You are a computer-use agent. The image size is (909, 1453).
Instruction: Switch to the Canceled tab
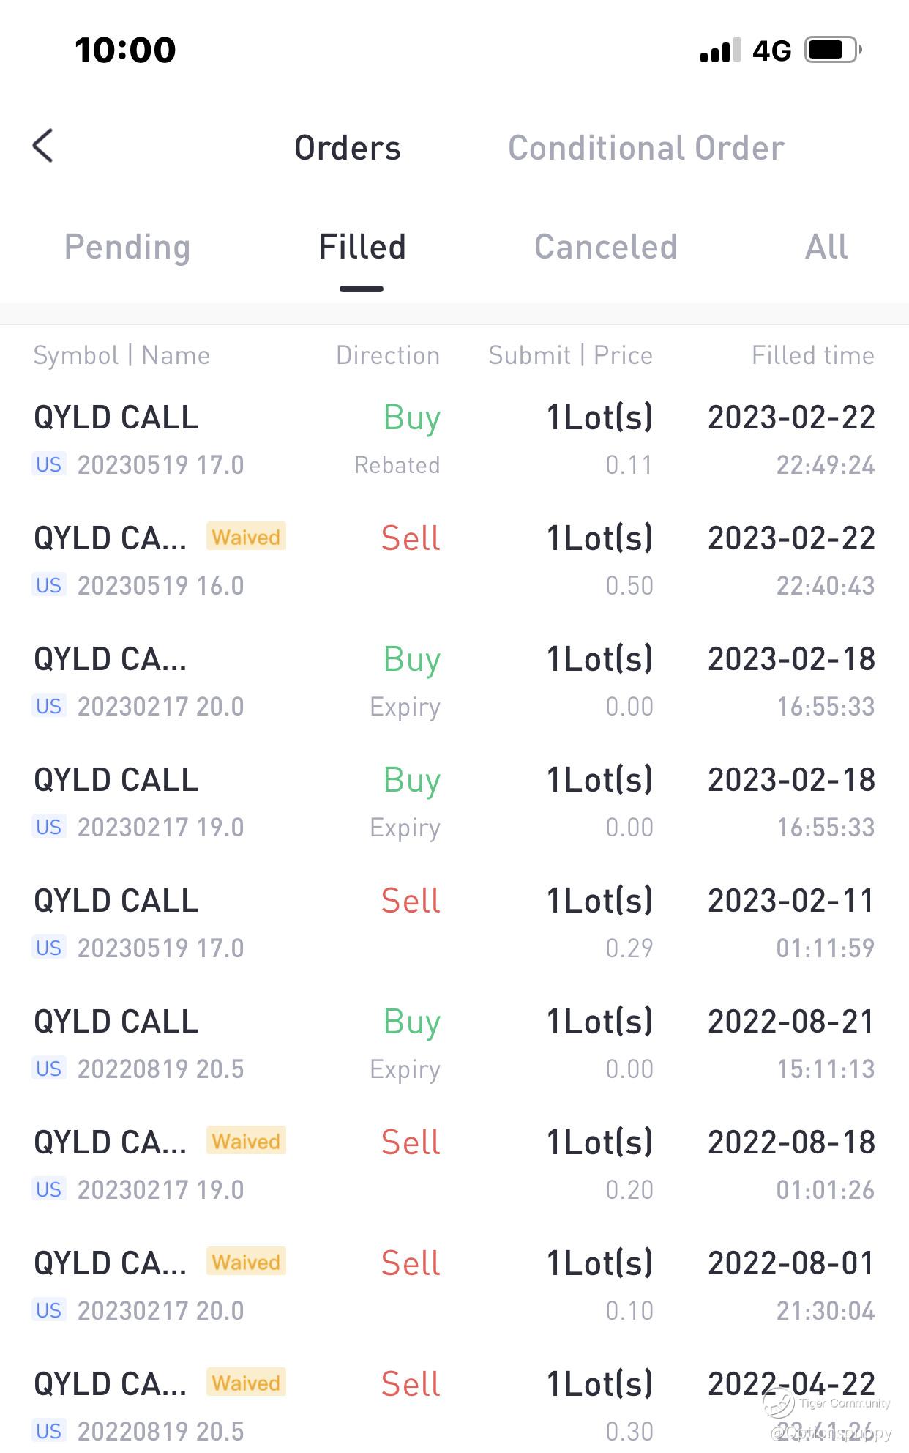pyautogui.click(x=605, y=247)
